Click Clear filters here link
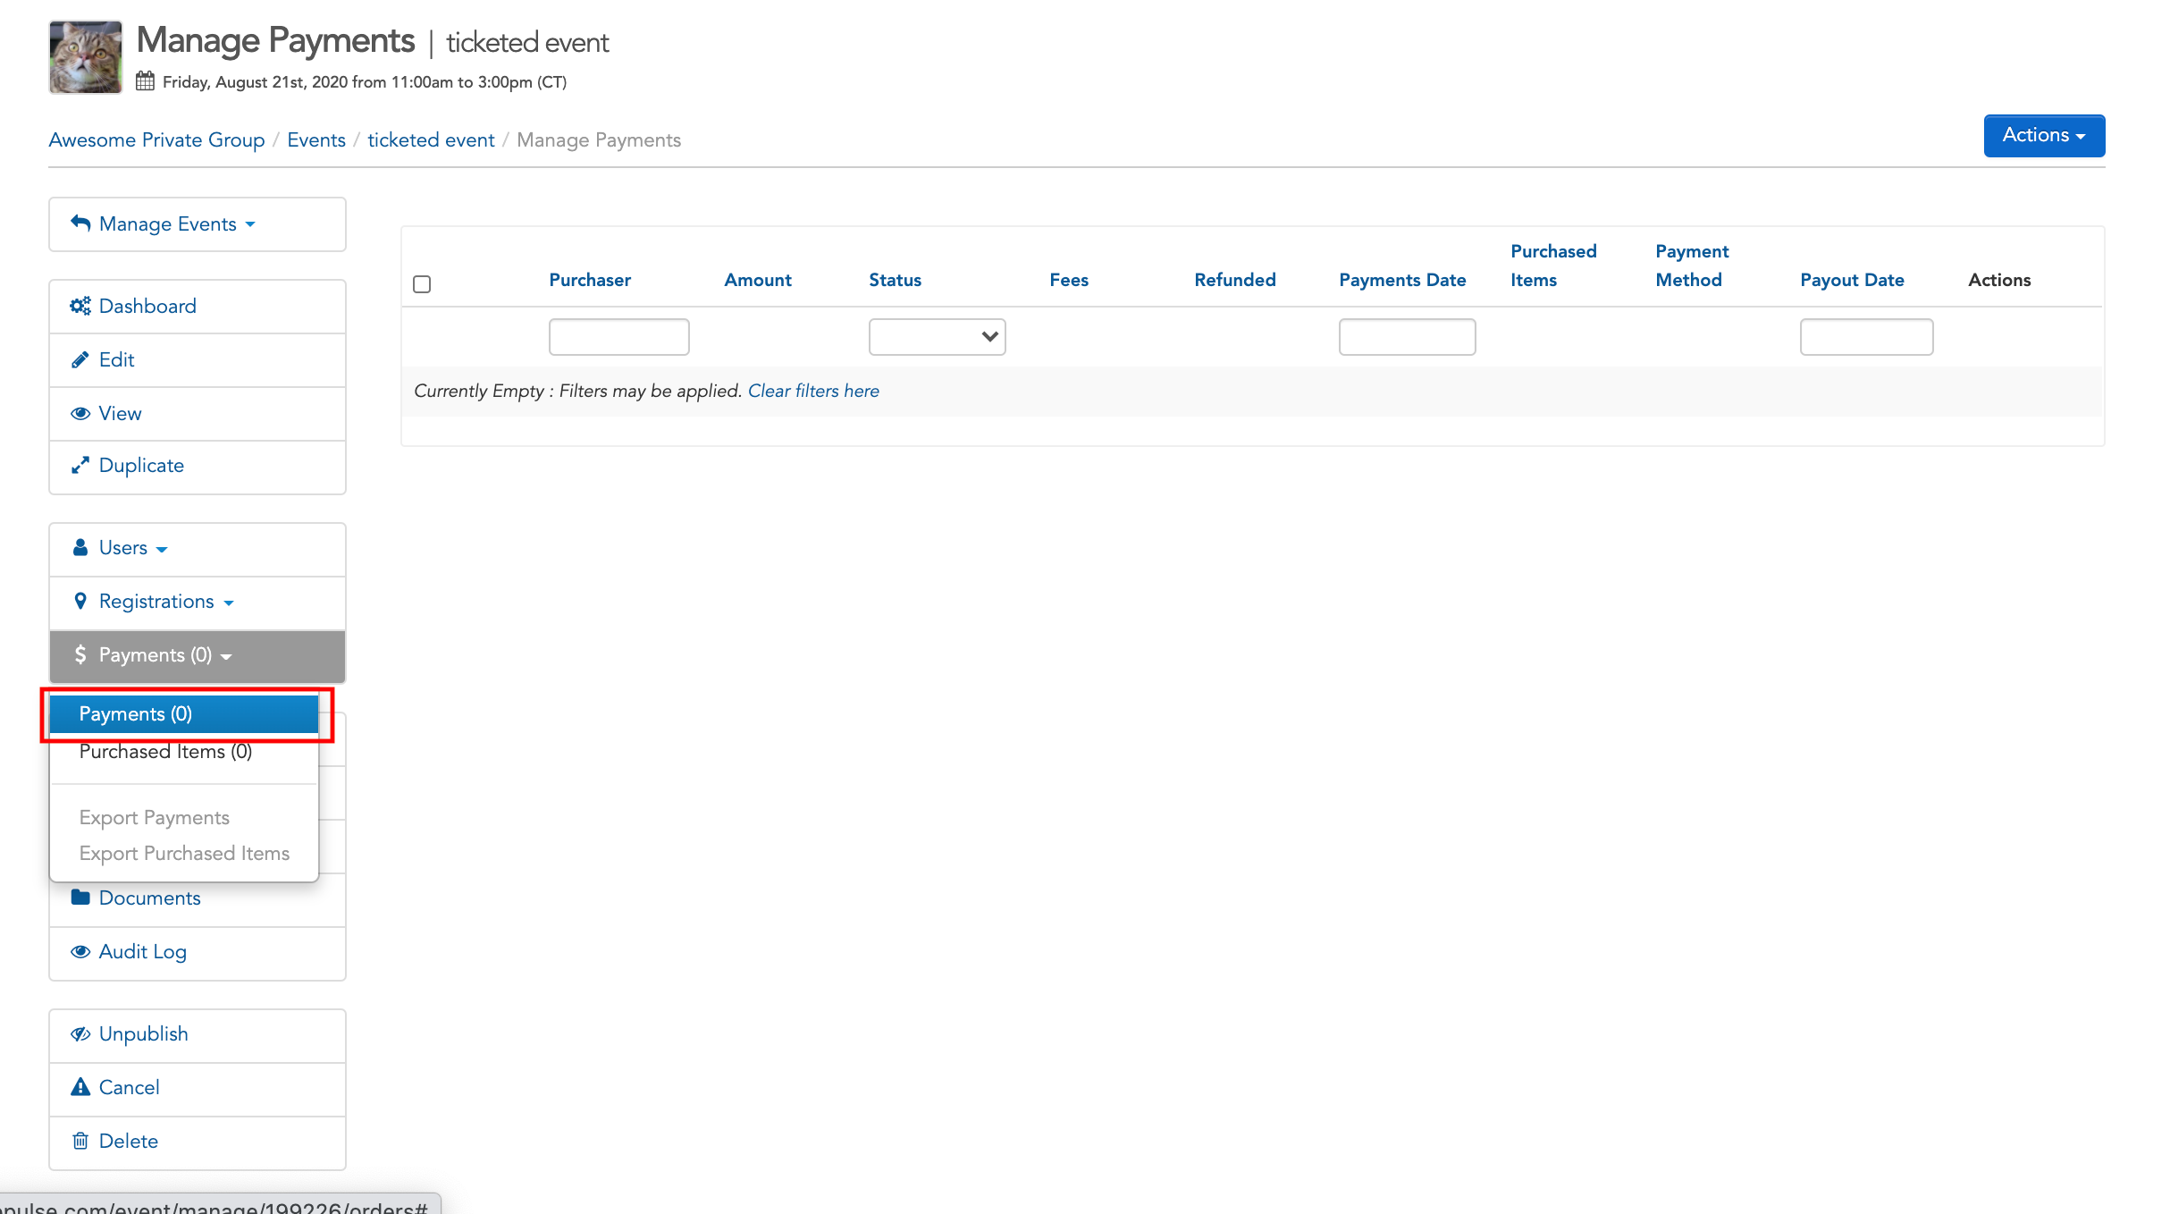This screenshot has height=1214, width=2170. [813, 391]
